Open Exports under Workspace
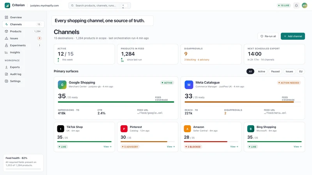Viewport: 312px width, 175px height. tap(23, 67)
